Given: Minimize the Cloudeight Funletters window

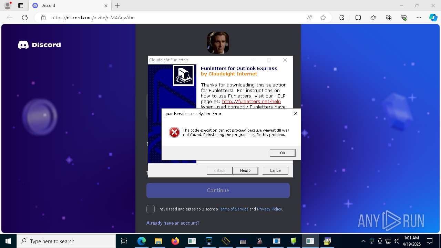Looking at the screenshot, I should click(x=254, y=60).
